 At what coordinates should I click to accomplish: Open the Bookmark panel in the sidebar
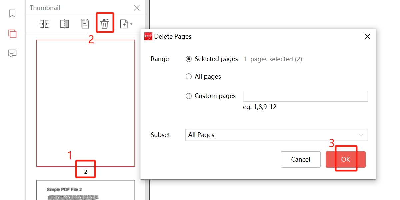click(x=12, y=14)
